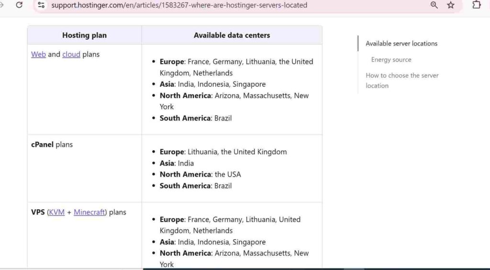Open the cloud plans link
This screenshot has width=490, height=270.
pyautogui.click(x=71, y=55)
